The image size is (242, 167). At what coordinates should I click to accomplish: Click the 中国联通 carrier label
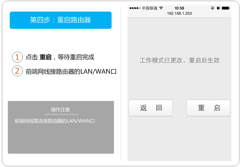click(x=150, y=8)
